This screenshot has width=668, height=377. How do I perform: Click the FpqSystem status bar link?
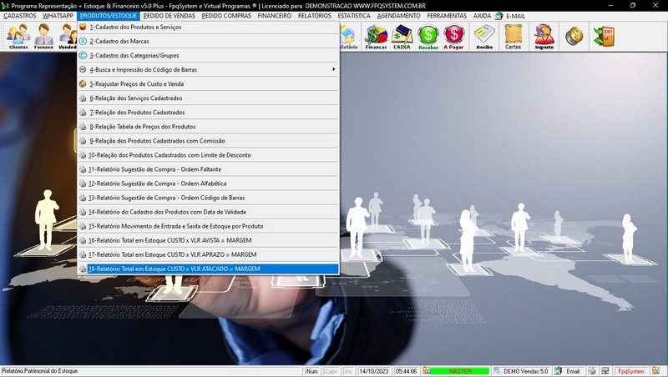pyautogui.click(x=630, y=371)
